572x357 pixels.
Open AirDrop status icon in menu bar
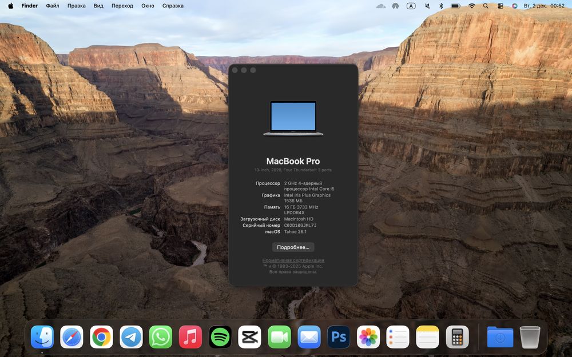[x=395, y=6]
